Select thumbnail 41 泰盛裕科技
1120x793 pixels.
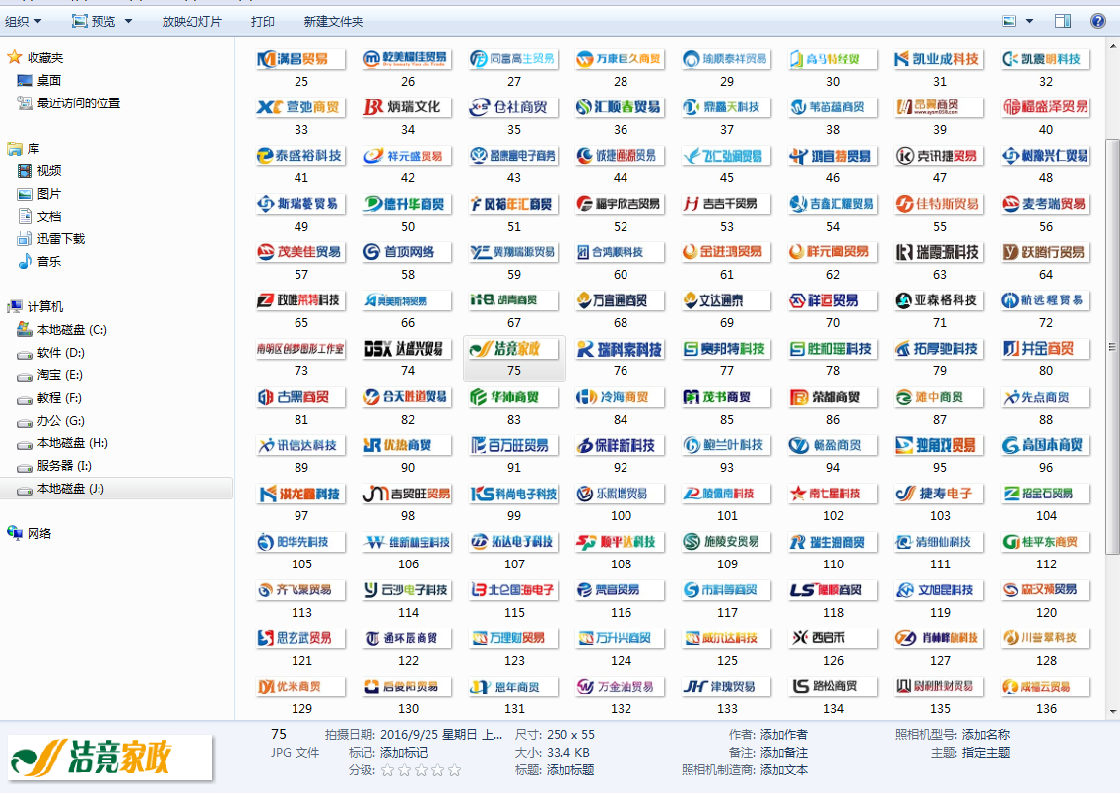click(300, 156)
